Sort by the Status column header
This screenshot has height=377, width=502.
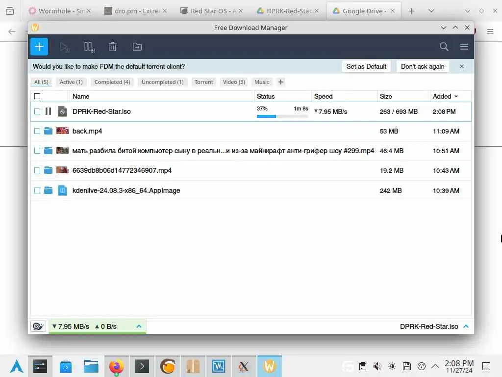[283, 96]
